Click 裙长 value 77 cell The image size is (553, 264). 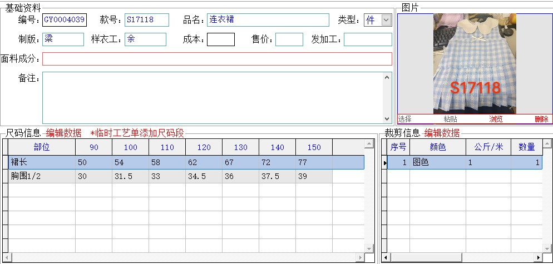314,162
